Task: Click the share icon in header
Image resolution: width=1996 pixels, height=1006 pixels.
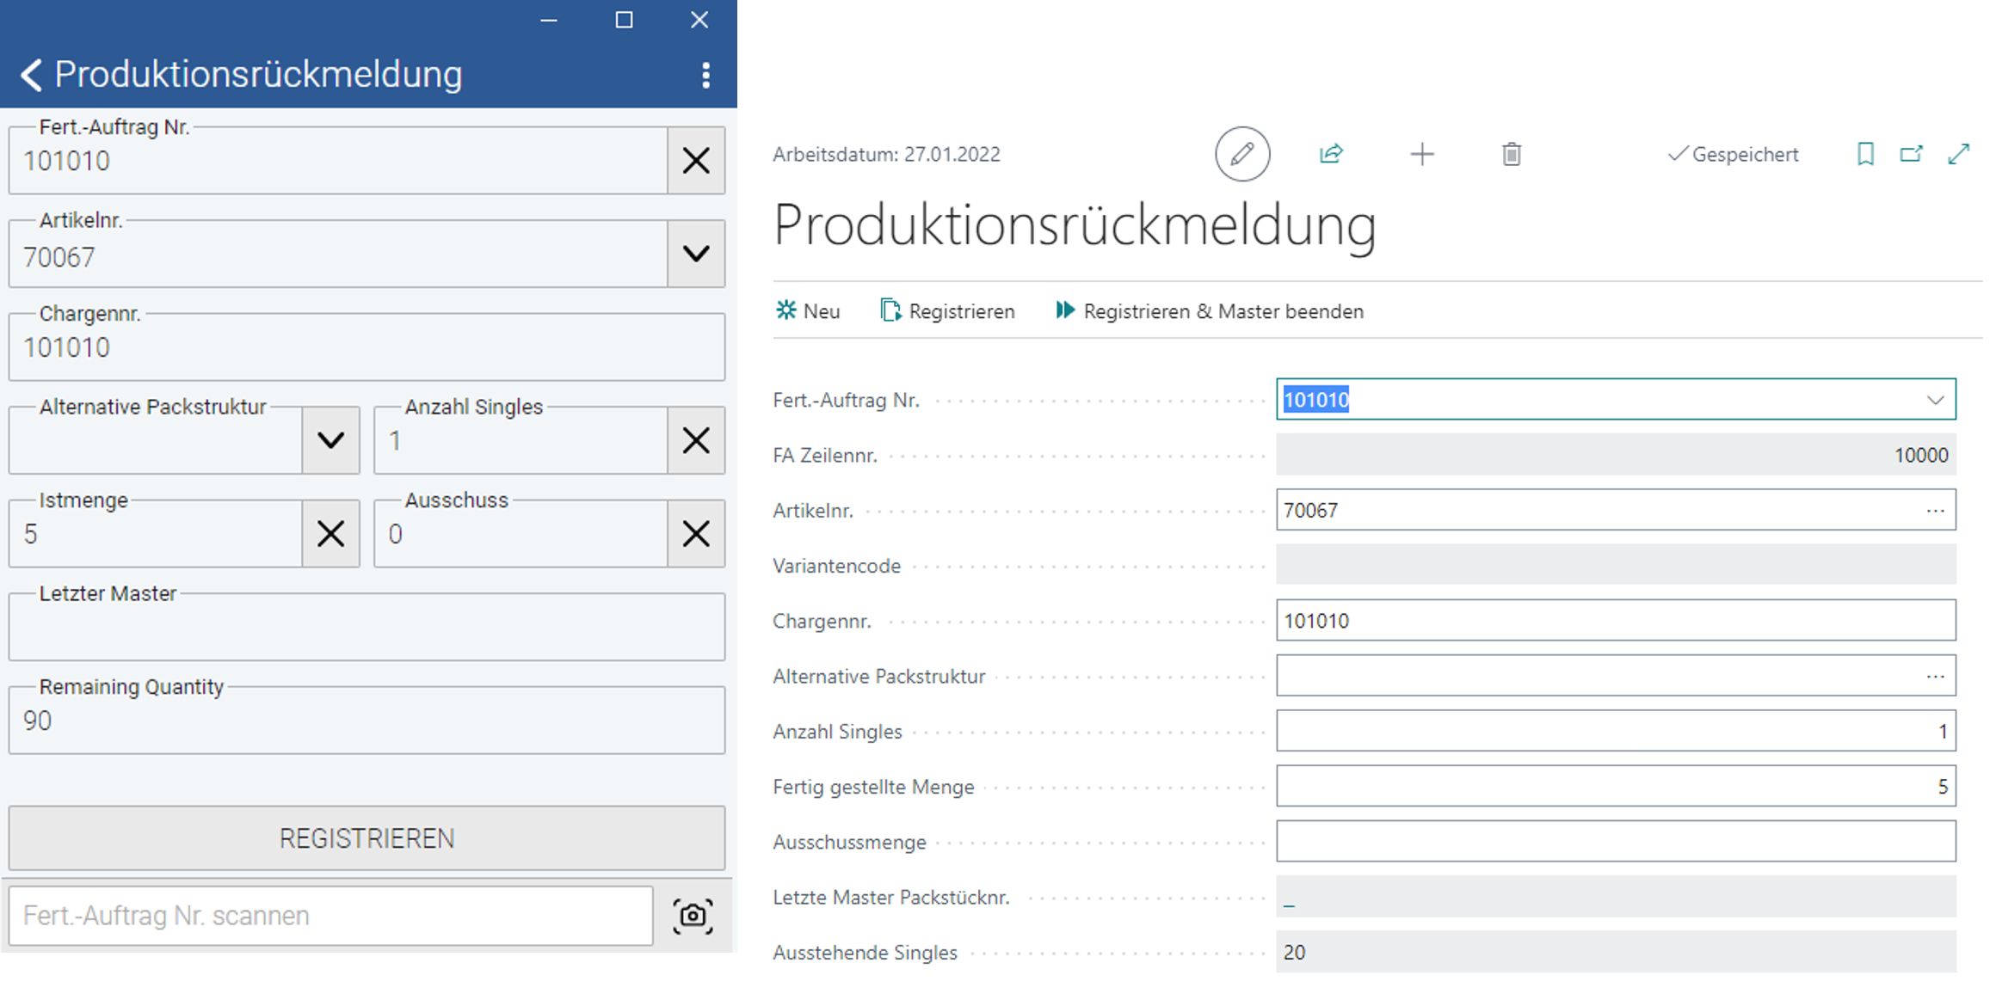Action: 1331,154
